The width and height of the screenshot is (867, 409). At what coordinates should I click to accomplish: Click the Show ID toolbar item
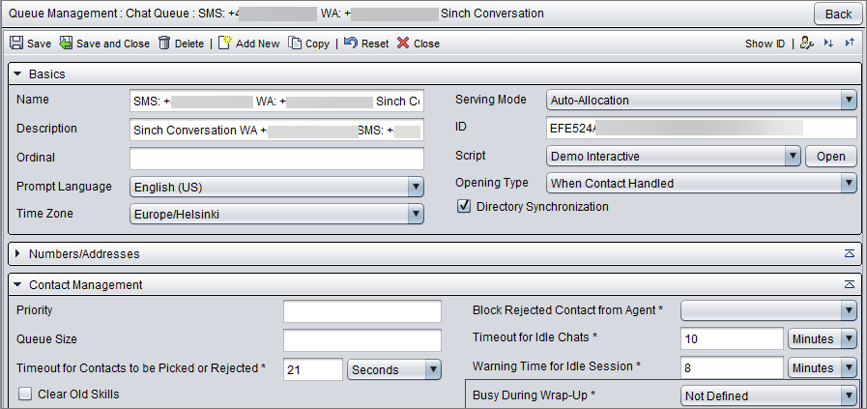pyautogui.click(x=765, y=44)
